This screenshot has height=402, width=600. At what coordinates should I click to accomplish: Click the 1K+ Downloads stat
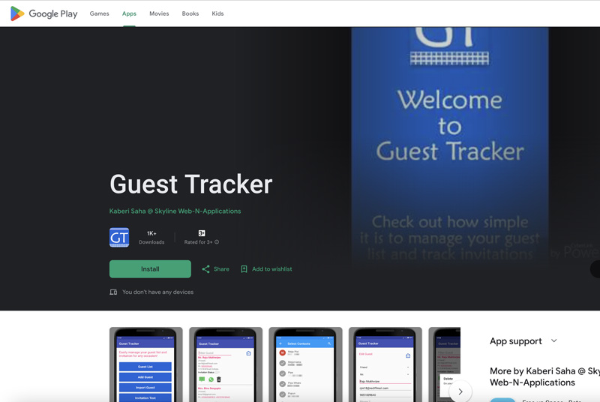(x=151, y=238)
